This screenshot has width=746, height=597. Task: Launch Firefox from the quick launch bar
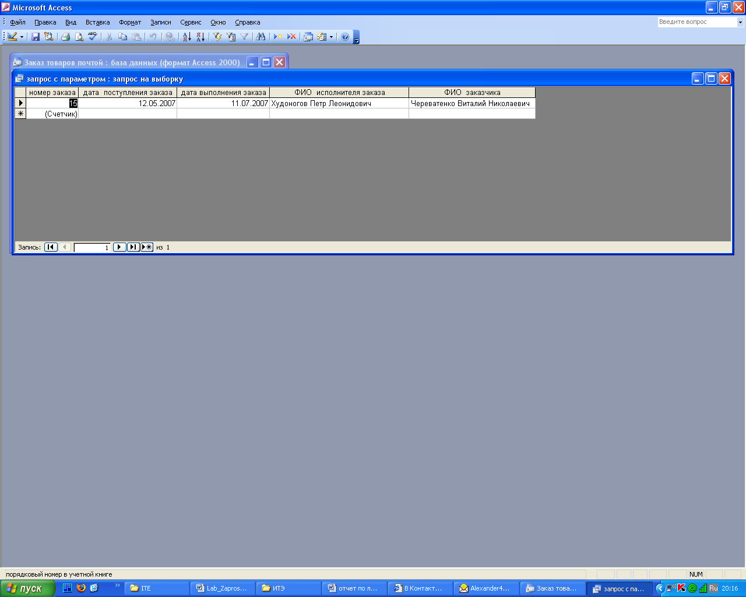coord(81,588)
